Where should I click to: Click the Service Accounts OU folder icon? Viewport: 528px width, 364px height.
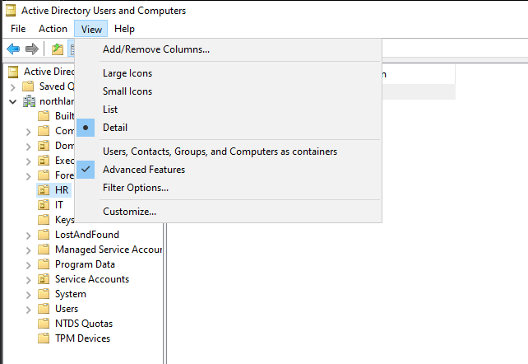[44, 279]
